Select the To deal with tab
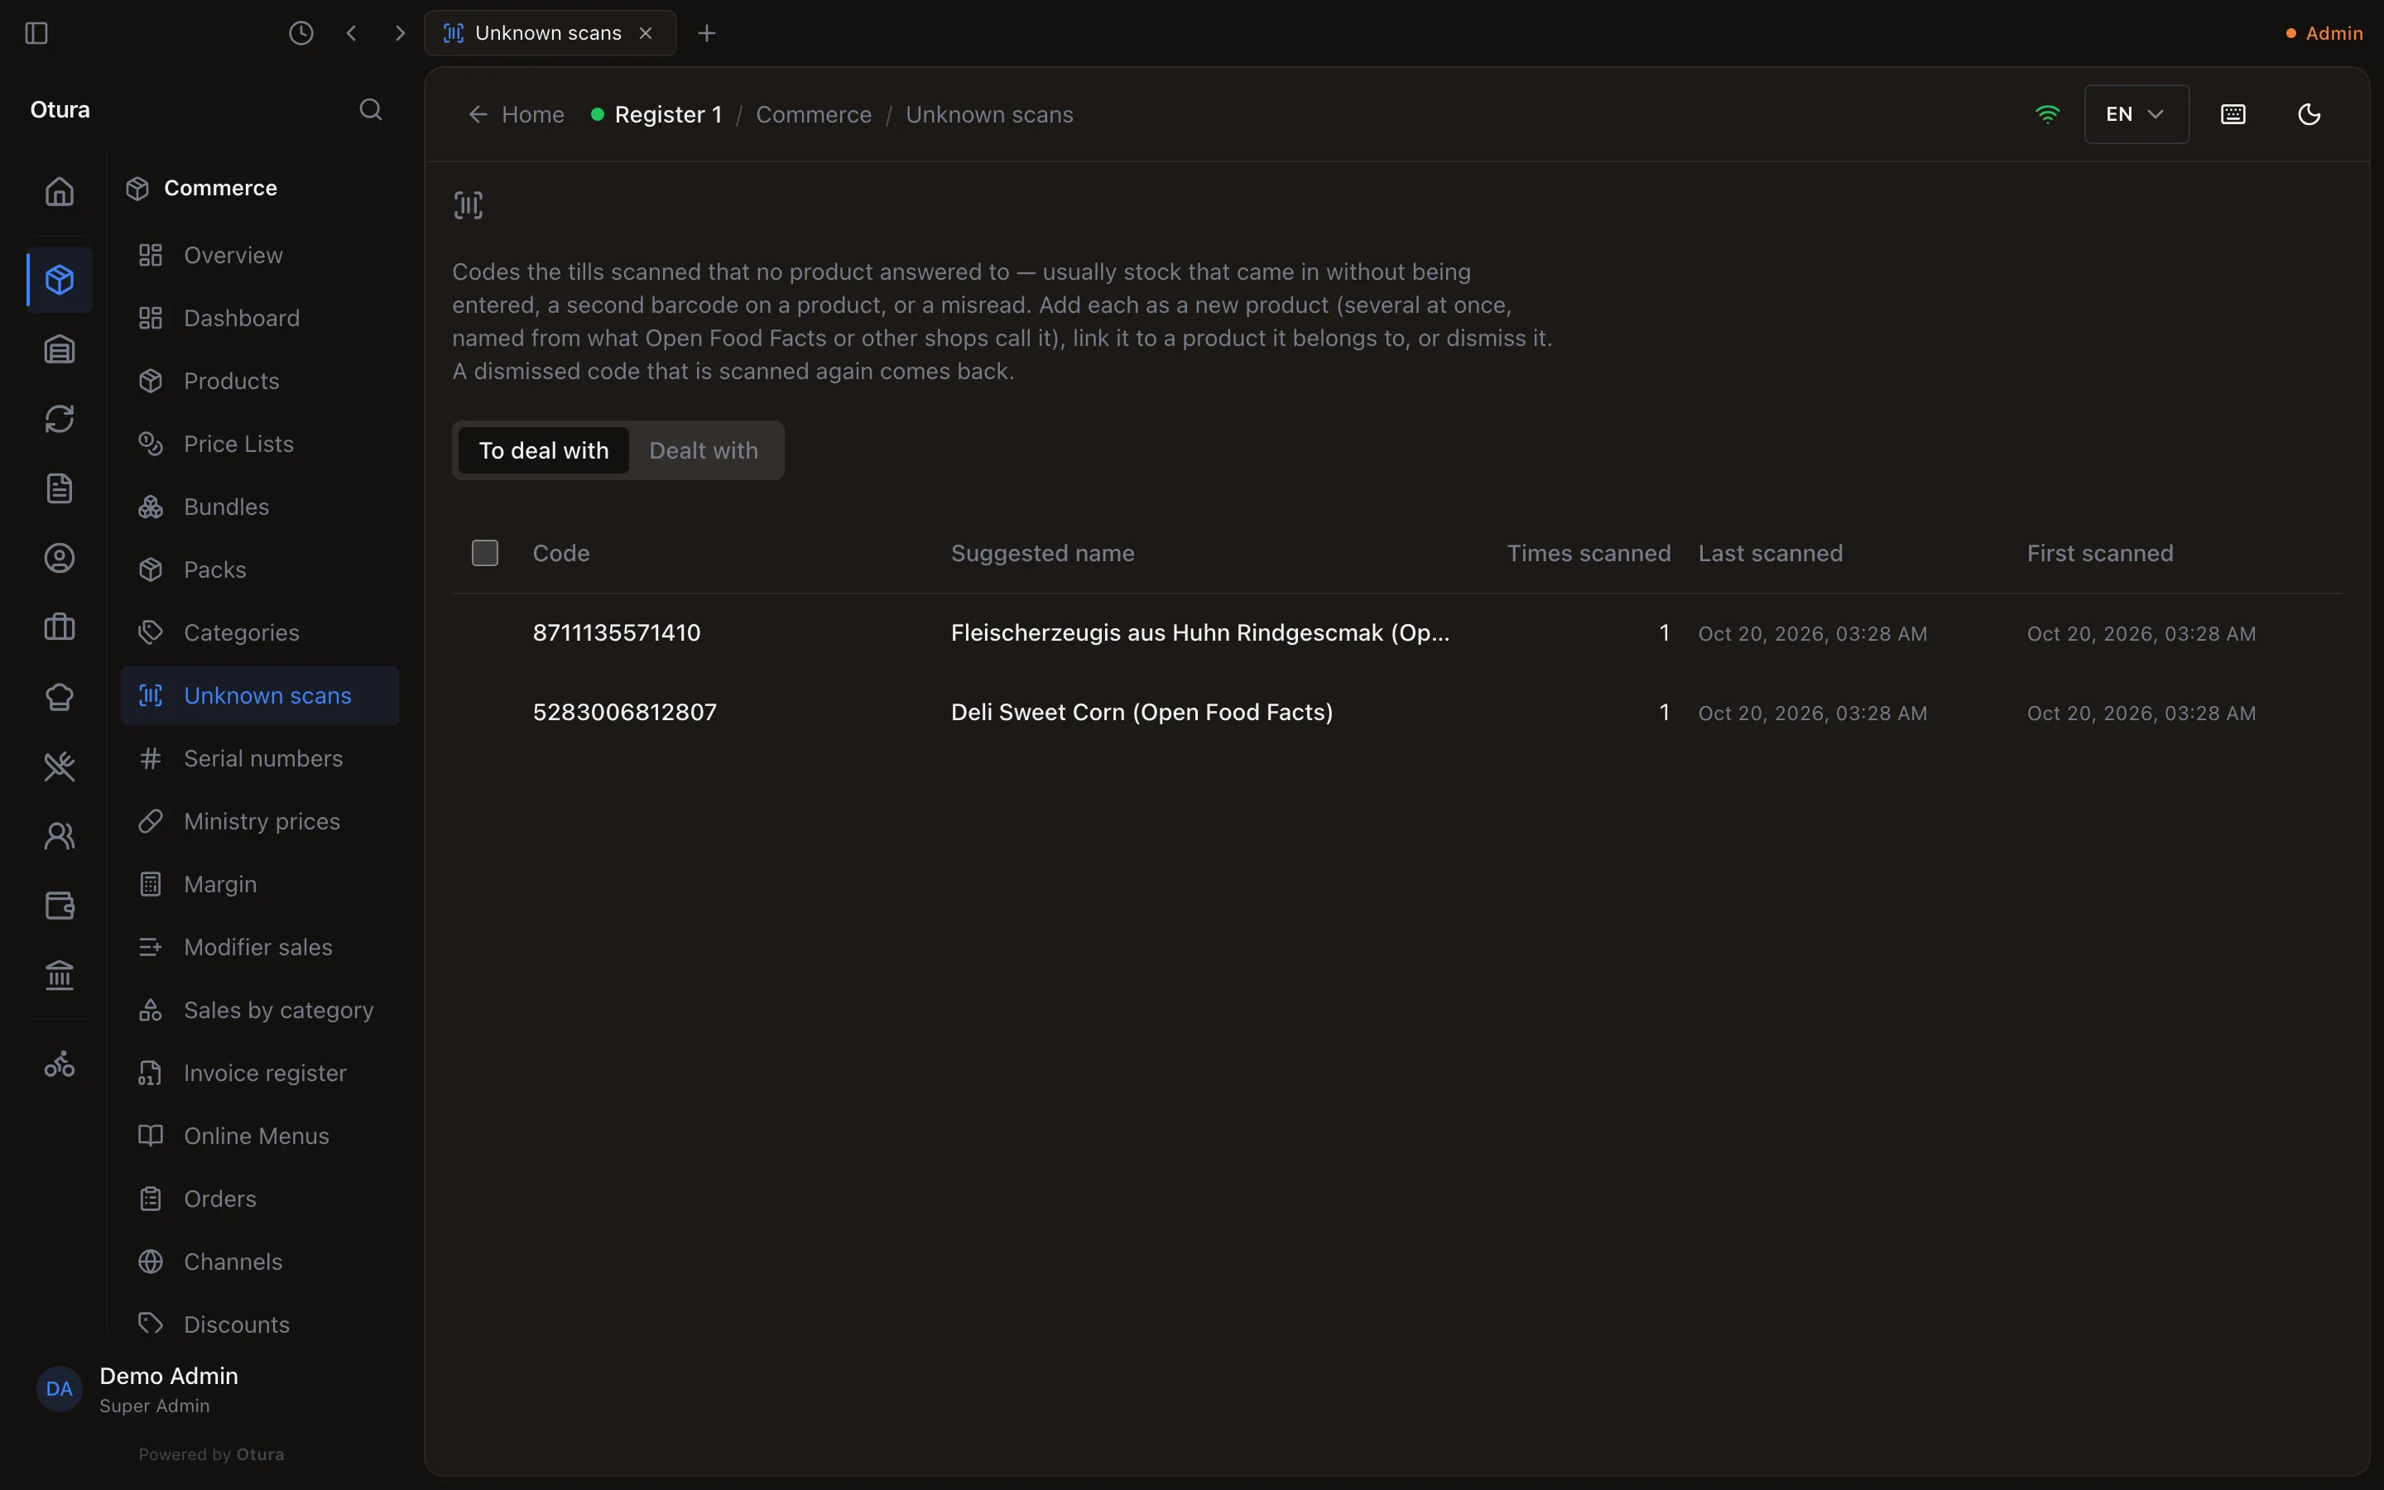This screenshot has height=1490, width=2384. click(544, 450)
